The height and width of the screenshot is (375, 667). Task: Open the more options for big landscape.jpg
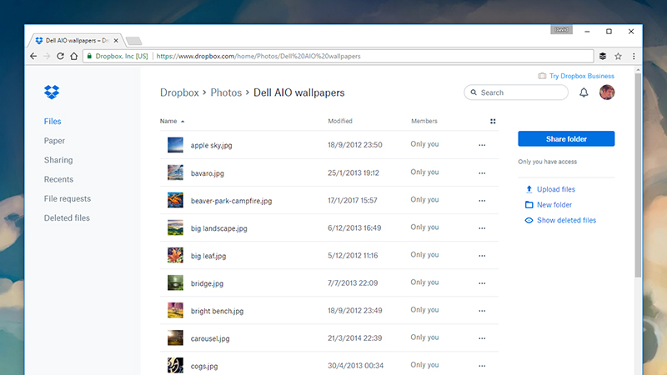click(x=482, y=228)
